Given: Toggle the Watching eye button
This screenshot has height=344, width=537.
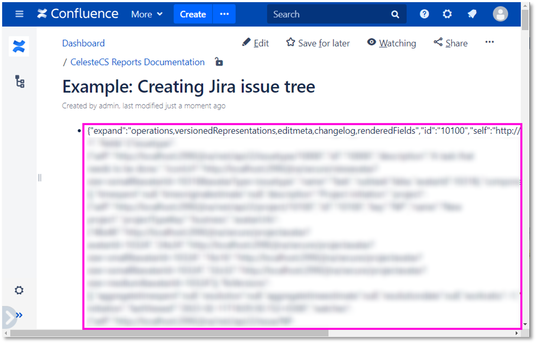Looking at the screenshot, I should 391,43.
